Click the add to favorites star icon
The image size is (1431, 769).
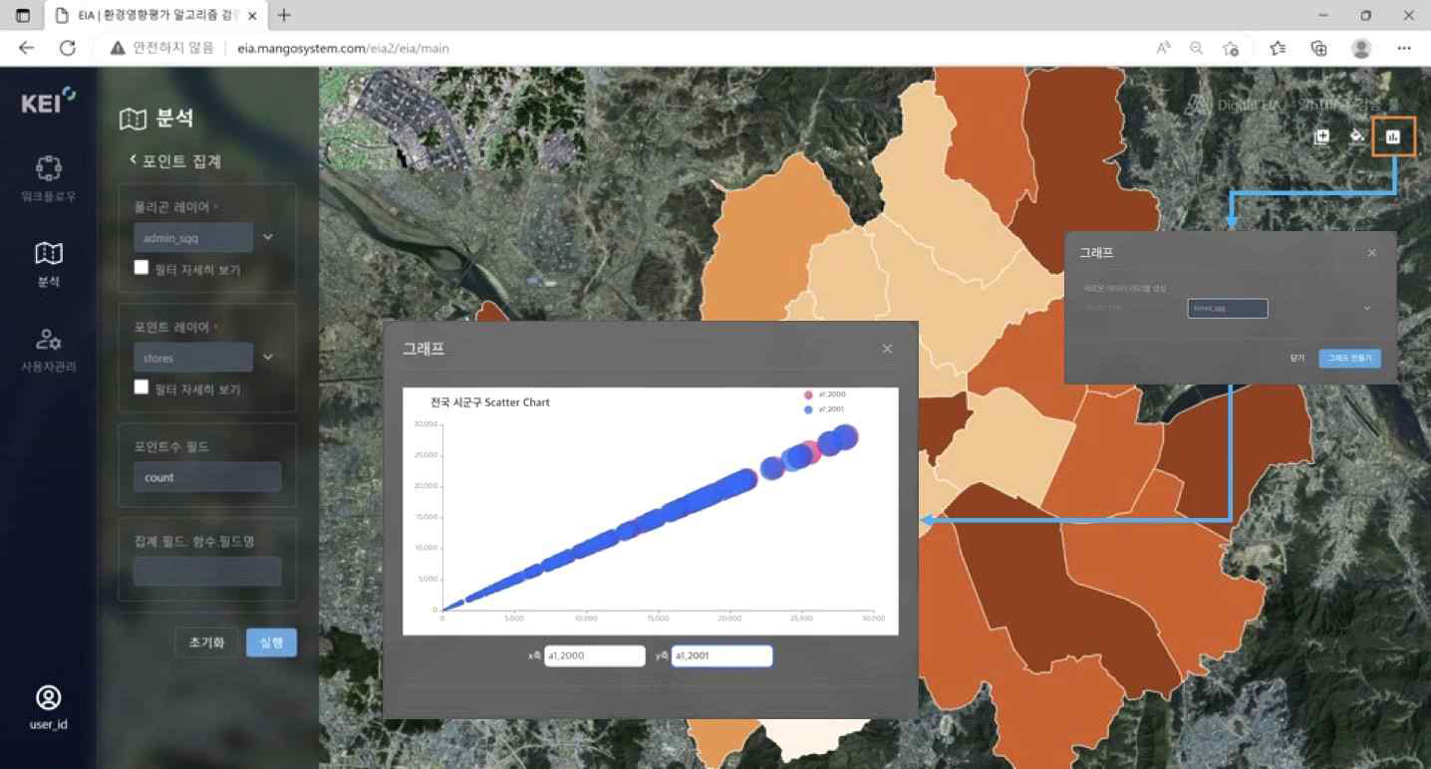click(1231, 48)
